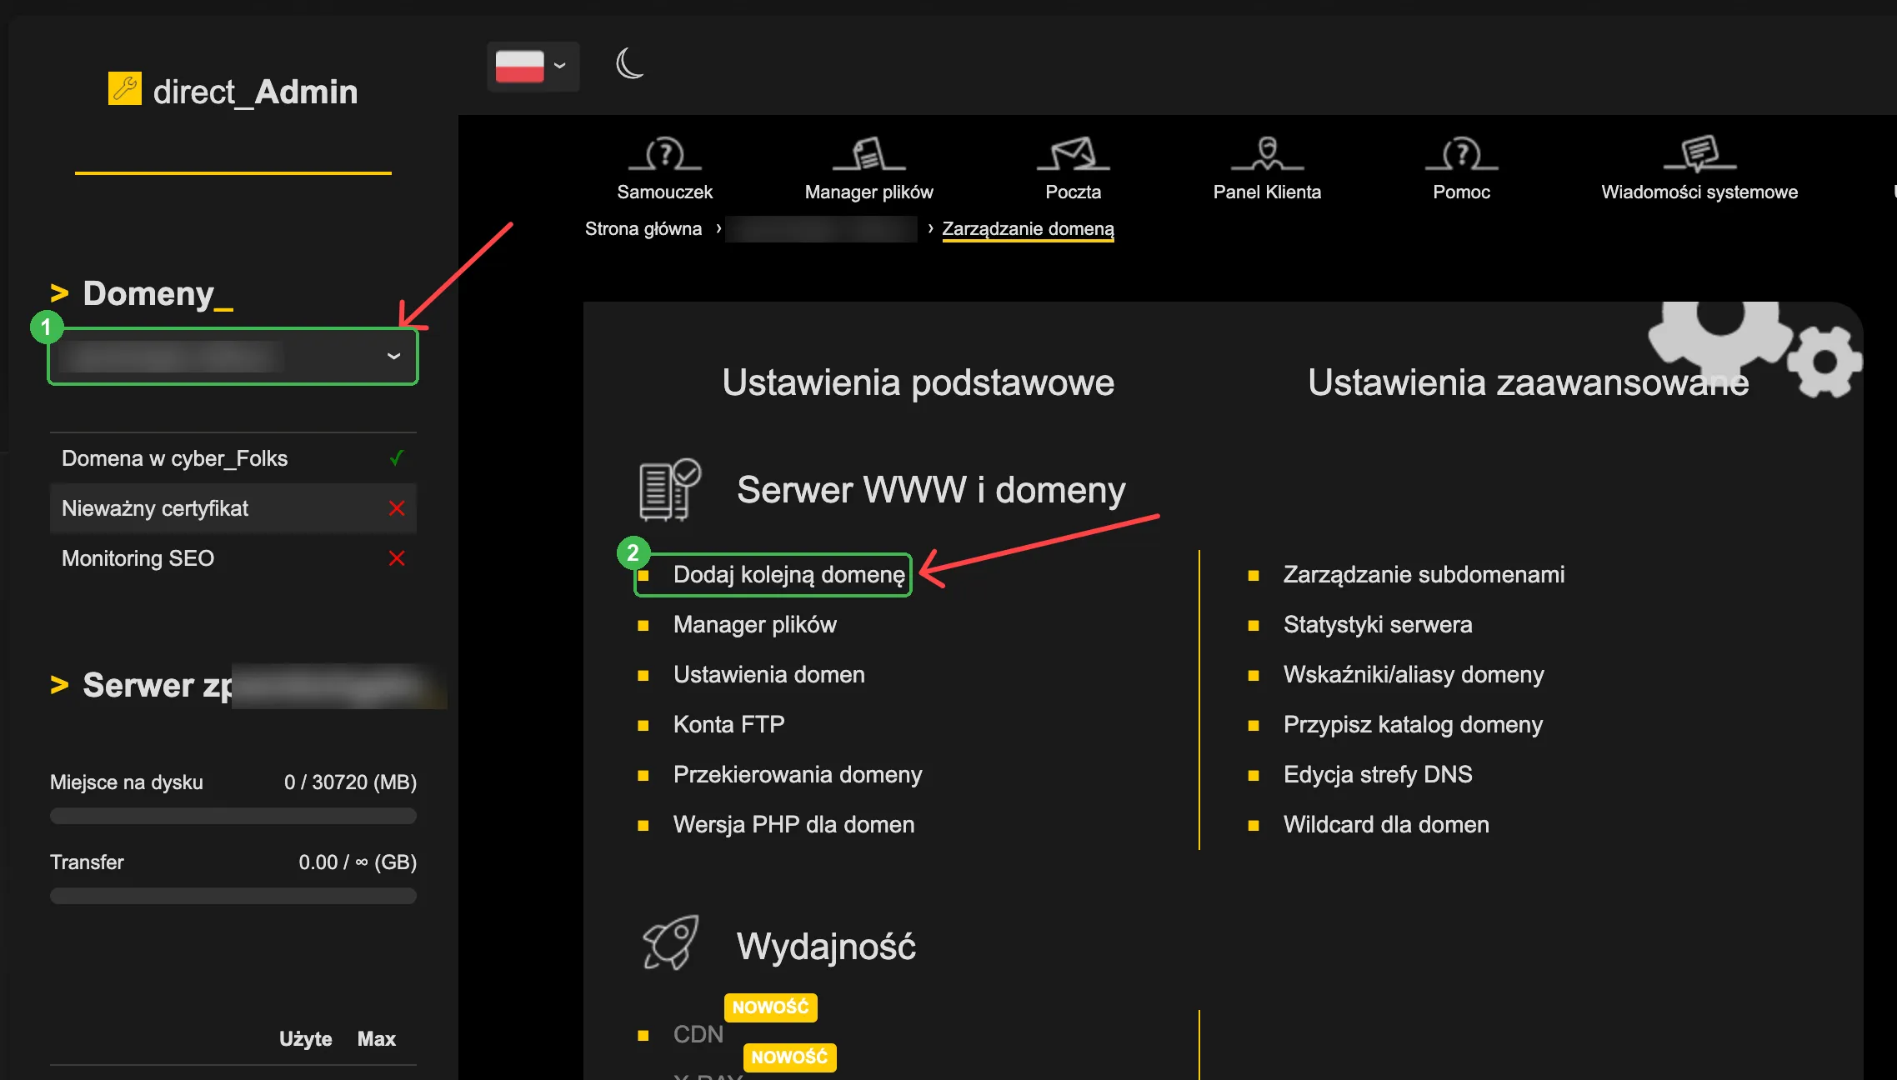Click the Wydajność rocket icon
The image size is (1897, 1080).
670,942
